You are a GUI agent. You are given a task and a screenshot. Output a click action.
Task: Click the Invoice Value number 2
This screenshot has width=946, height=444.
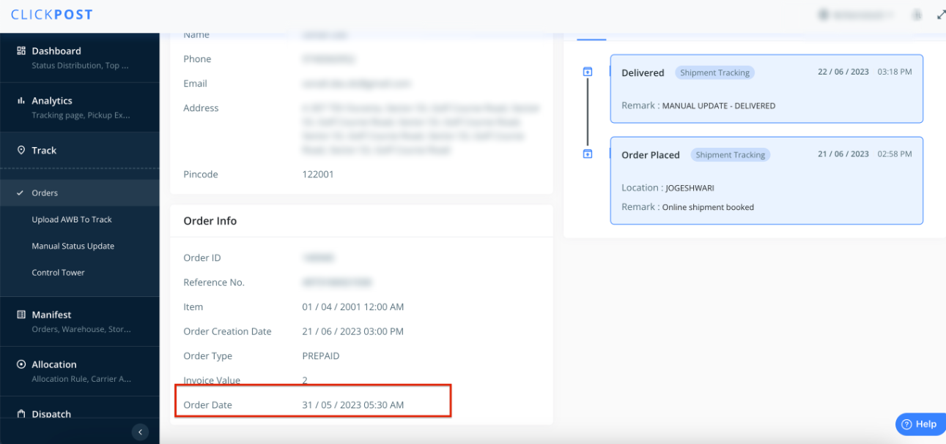(x=305, y=380)
